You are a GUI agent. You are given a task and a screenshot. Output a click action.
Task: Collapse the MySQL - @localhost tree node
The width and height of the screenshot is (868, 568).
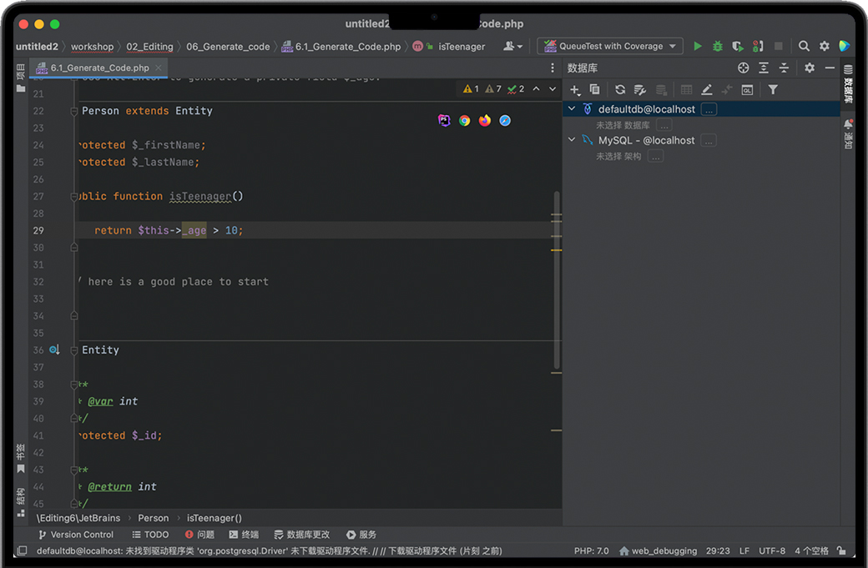point(572,140)
